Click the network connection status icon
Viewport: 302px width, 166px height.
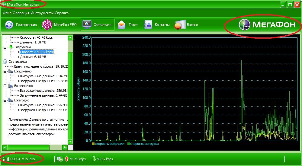pyautogui.click(x=60, y=159)
